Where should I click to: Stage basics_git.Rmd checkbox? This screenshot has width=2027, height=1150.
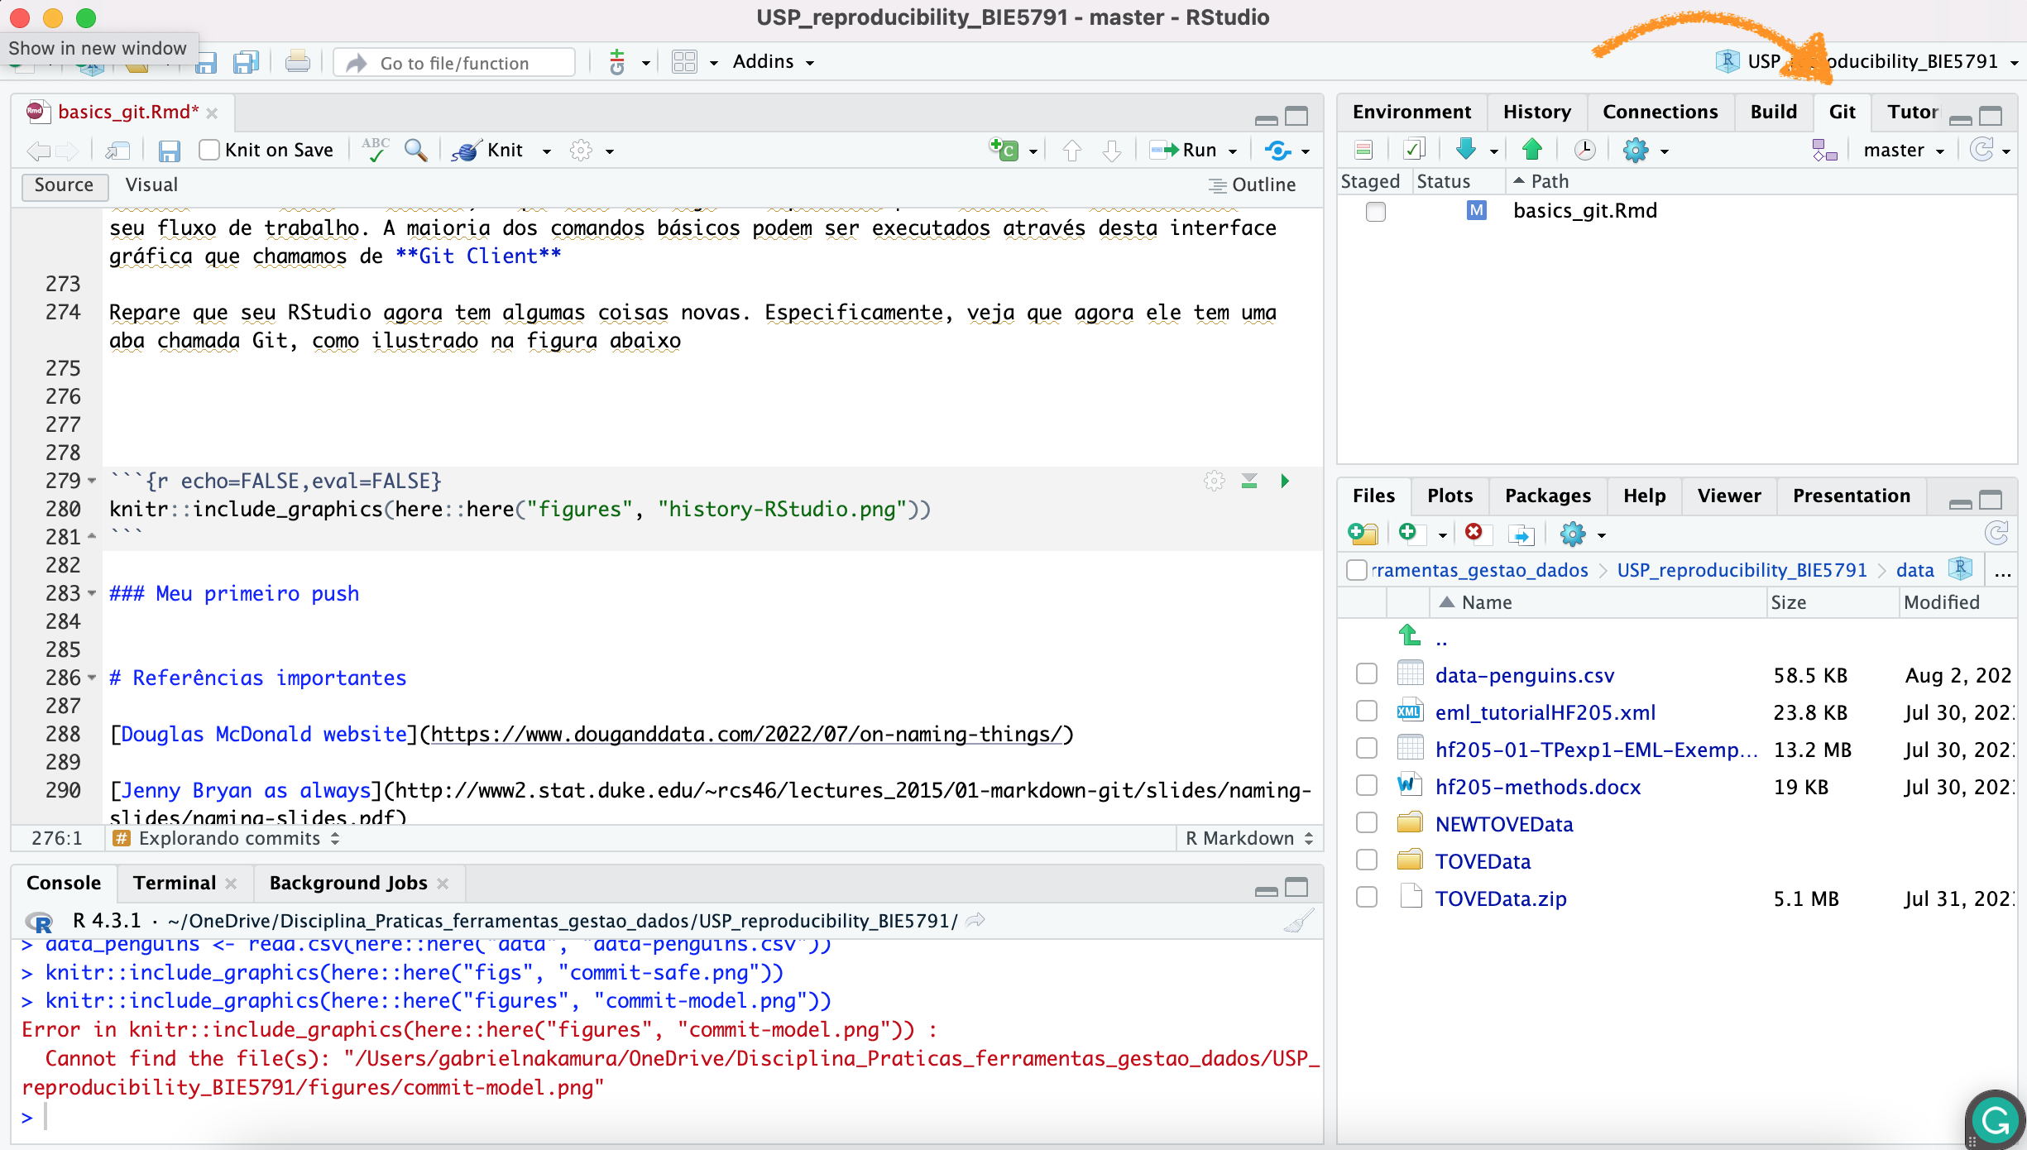click(1375, 211)
